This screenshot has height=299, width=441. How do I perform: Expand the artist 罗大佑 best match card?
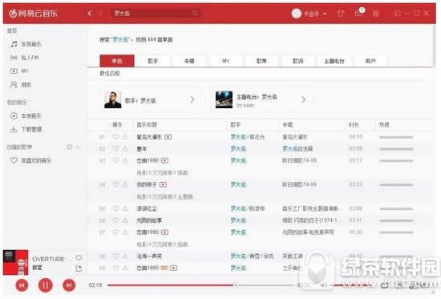coord(151,99)
